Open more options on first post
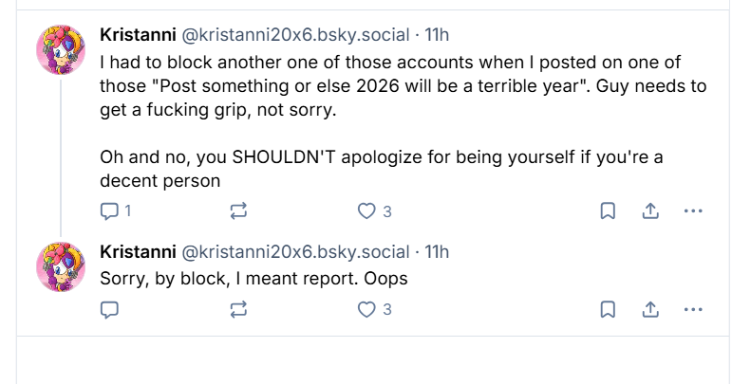The height and width of the screenshot is (384, 732). point(693,211)
